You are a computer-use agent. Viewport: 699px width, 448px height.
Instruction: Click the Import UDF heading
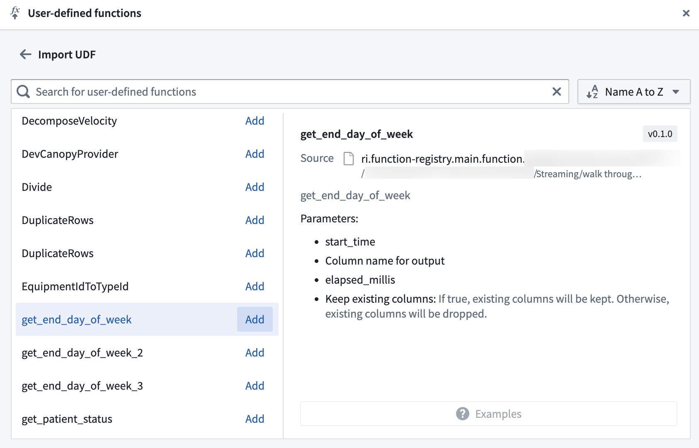[67, 54]
